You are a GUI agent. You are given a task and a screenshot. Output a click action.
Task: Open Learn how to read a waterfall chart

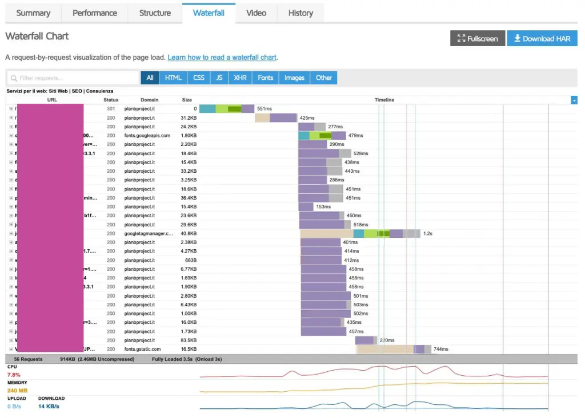(x=222, y=58)
